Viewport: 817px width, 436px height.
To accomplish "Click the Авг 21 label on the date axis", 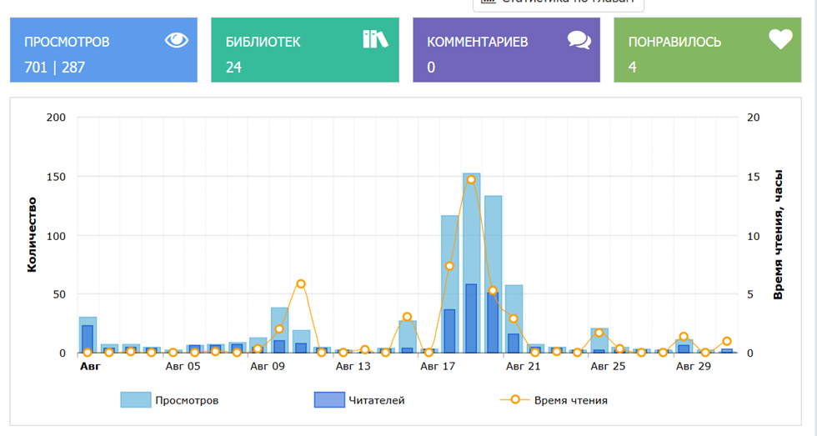I will click(x=523, y=366).
